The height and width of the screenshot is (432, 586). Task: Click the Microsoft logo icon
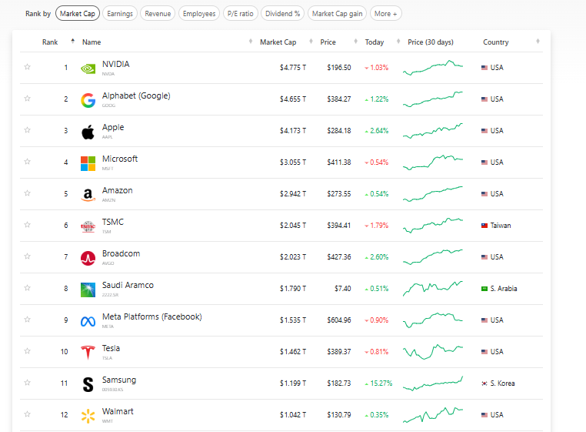[88, 163]
